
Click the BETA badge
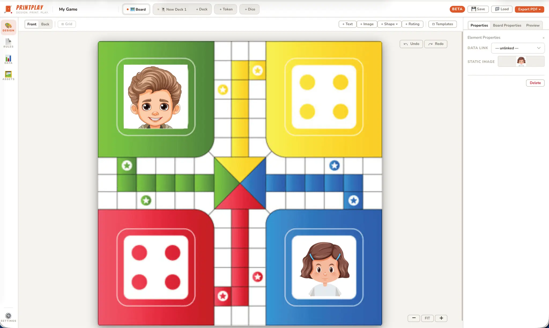tap(457, 9)
